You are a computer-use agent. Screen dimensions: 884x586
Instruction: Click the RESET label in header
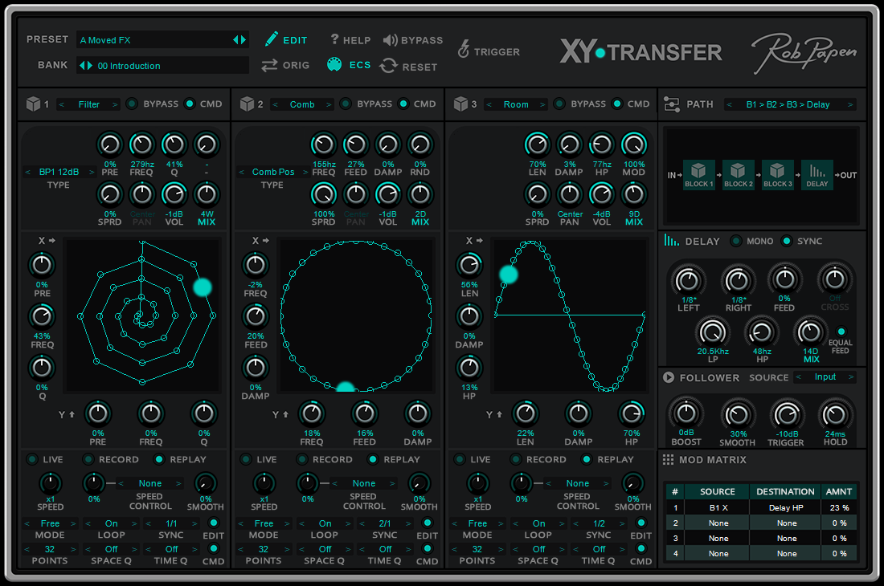point(419,67)
